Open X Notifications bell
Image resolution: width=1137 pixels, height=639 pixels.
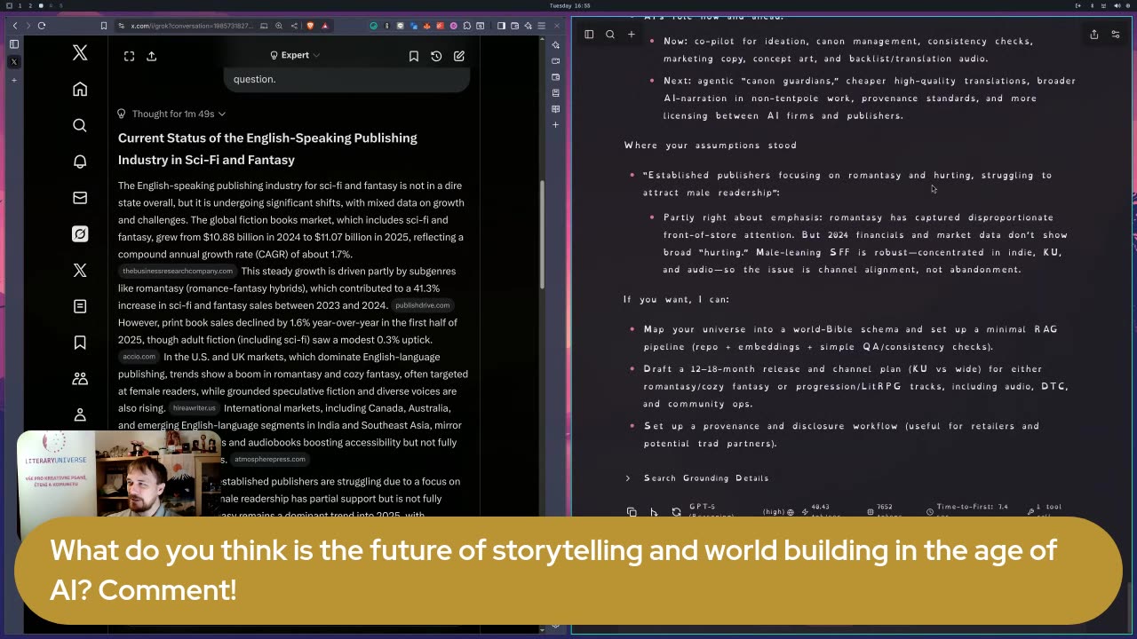[x=80, y=162]
